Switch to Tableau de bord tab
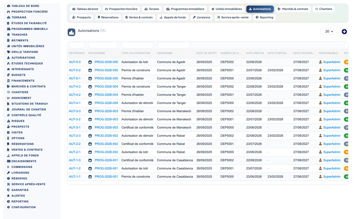355x219 pixels. pyautogui.click(x=85, y=9)
